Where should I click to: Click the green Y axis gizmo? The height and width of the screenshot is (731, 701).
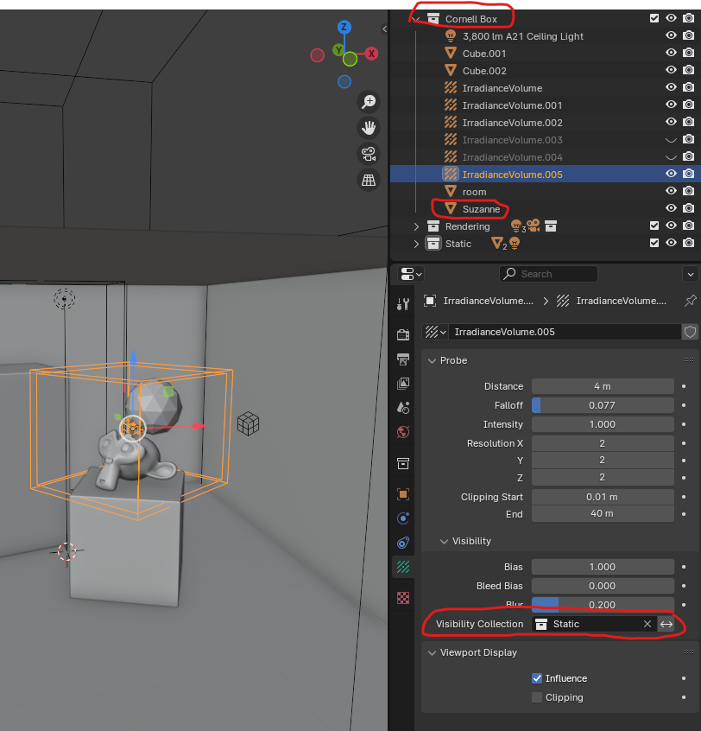coord(338,50)
